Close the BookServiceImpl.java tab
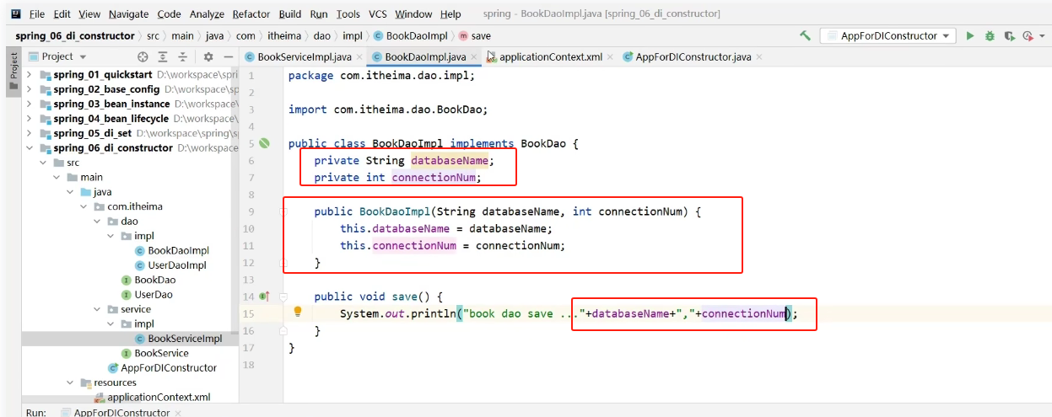1052x417 pixels. [x=359, y=57]
